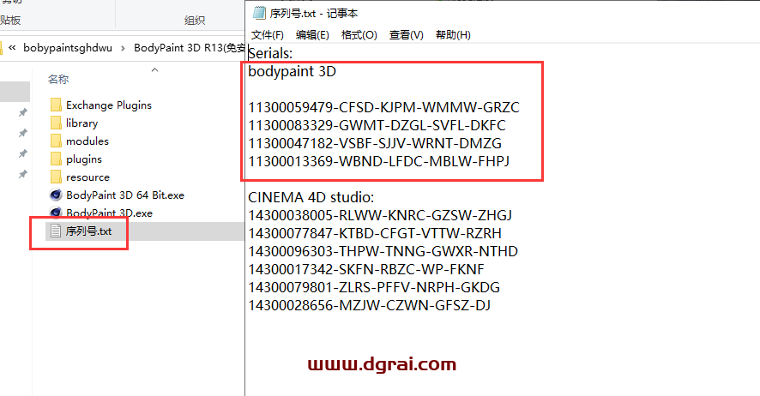Expand the « previous locations chevron

(12, 47)
